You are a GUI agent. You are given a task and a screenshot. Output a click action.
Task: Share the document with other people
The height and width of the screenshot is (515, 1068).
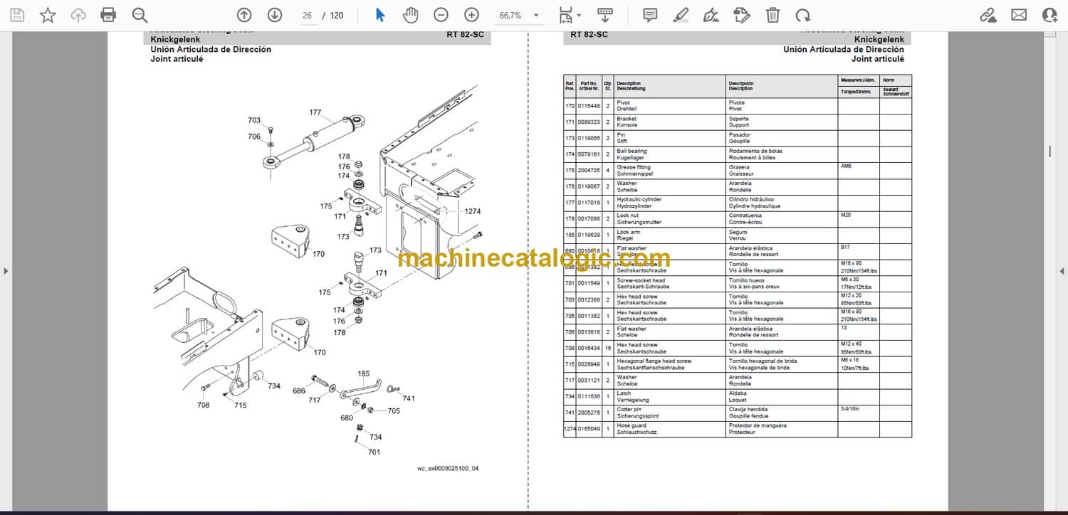click(x=1049, y=15)
